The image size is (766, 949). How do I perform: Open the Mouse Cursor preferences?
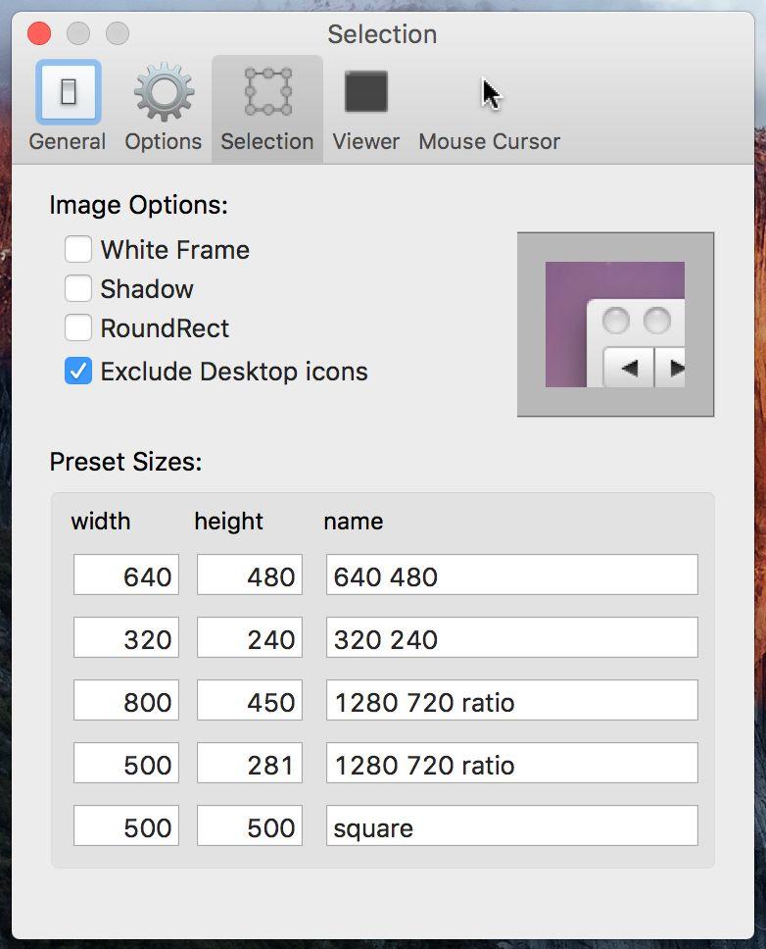point(489,106)
